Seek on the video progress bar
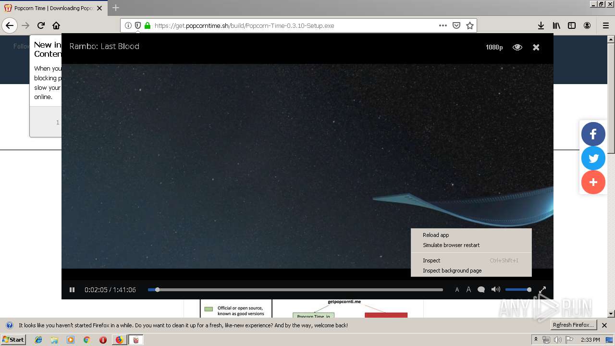Image resolution: width=615 pixels, height=346 pixels. point(295,290)
